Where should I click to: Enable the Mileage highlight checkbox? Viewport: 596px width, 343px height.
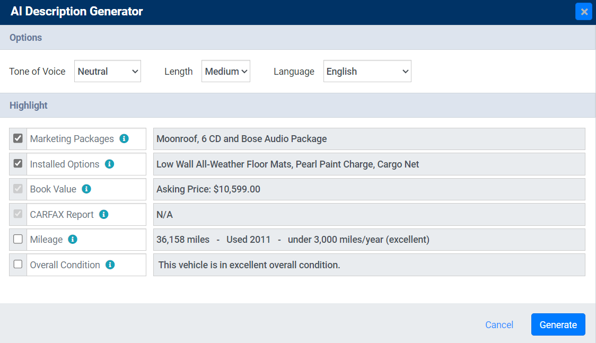18,239
